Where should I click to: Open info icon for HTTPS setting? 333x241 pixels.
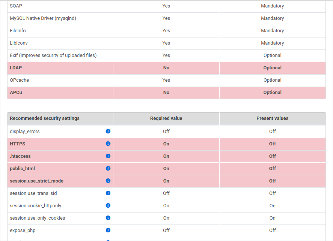pyautogui.click(x=108, y=144)
